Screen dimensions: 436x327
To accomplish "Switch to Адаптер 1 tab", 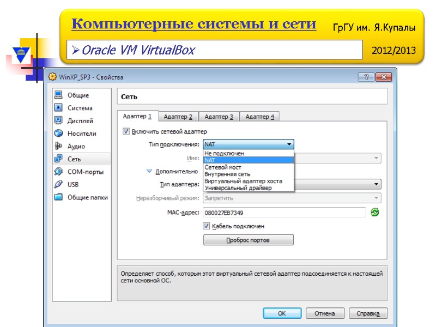I will 137,116.
